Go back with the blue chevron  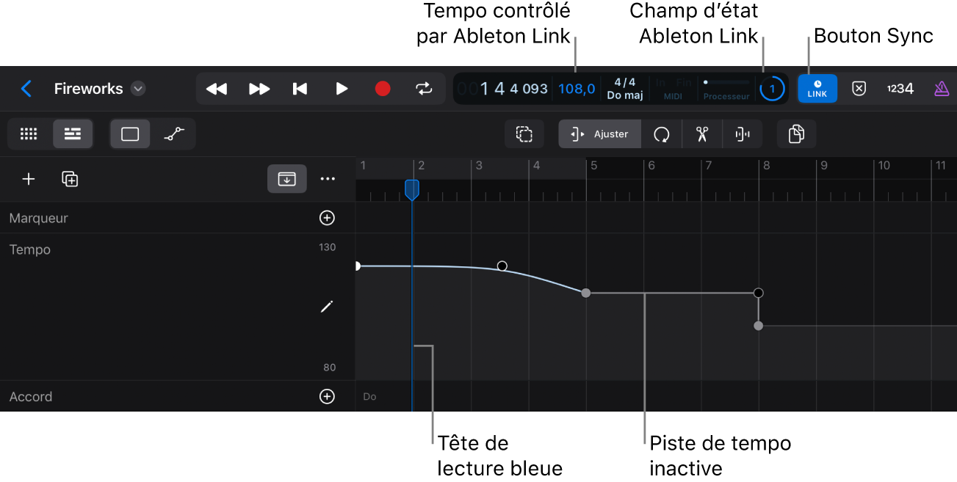click(26, 88)
